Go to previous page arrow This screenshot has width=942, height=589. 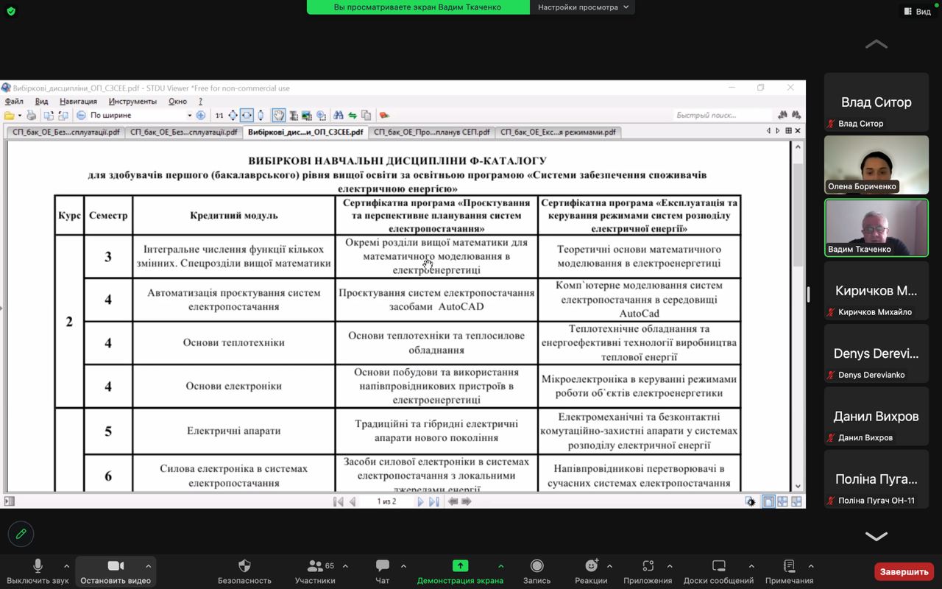(353, 501)
